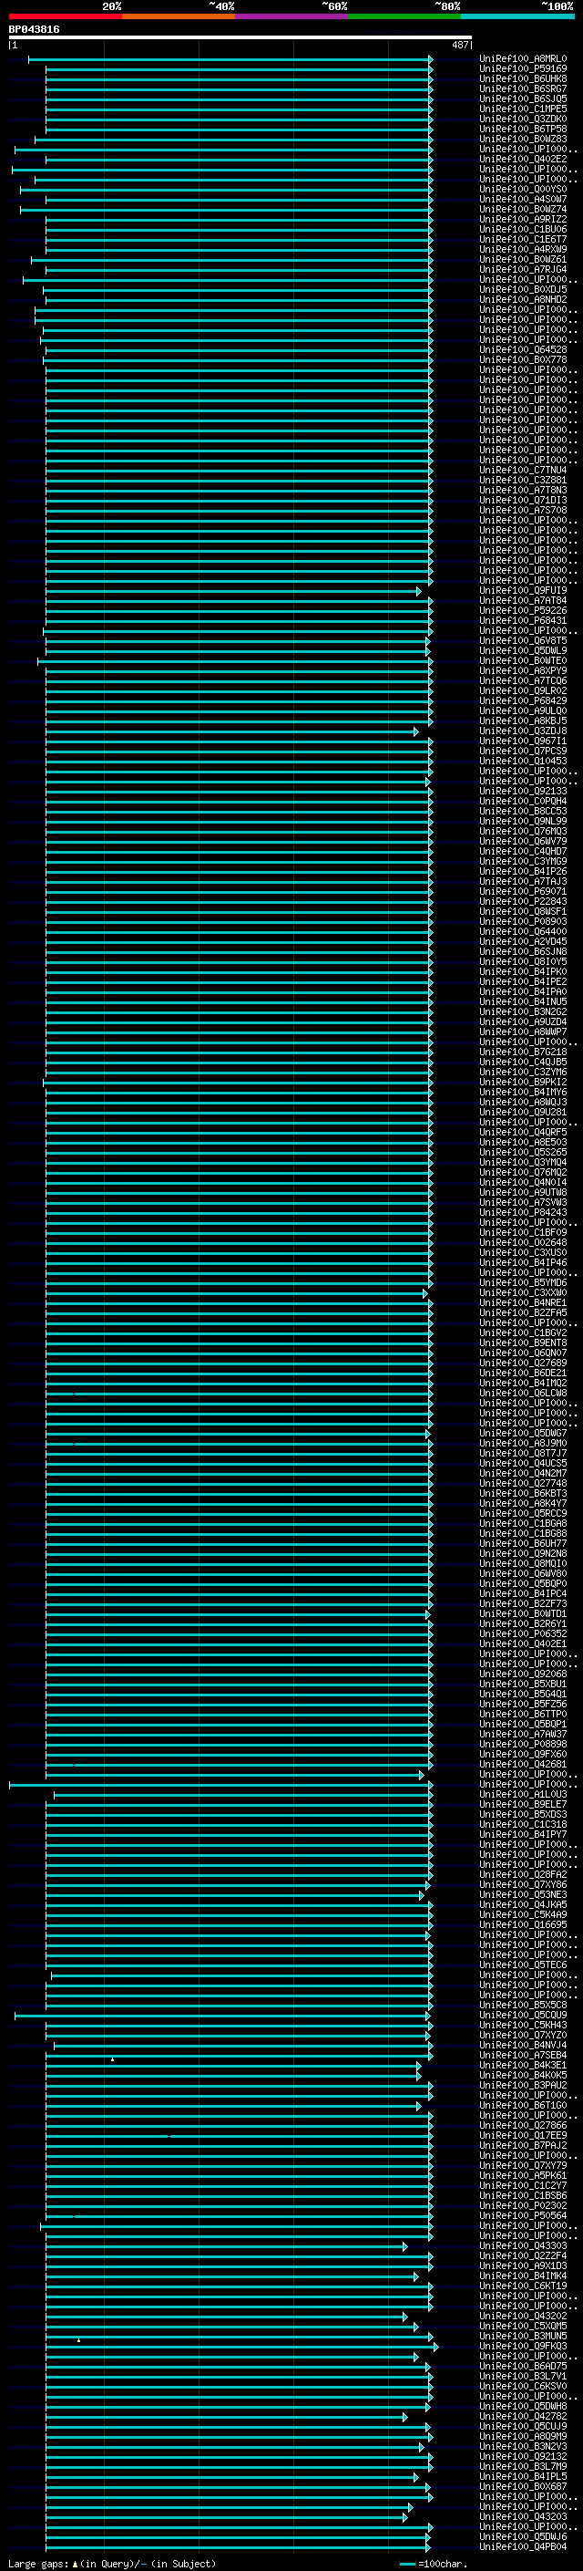The height and width of the screenshot is (2571, 583).
Task: Click the UniRef100_Q92132 label
Action: point(522,2456)
